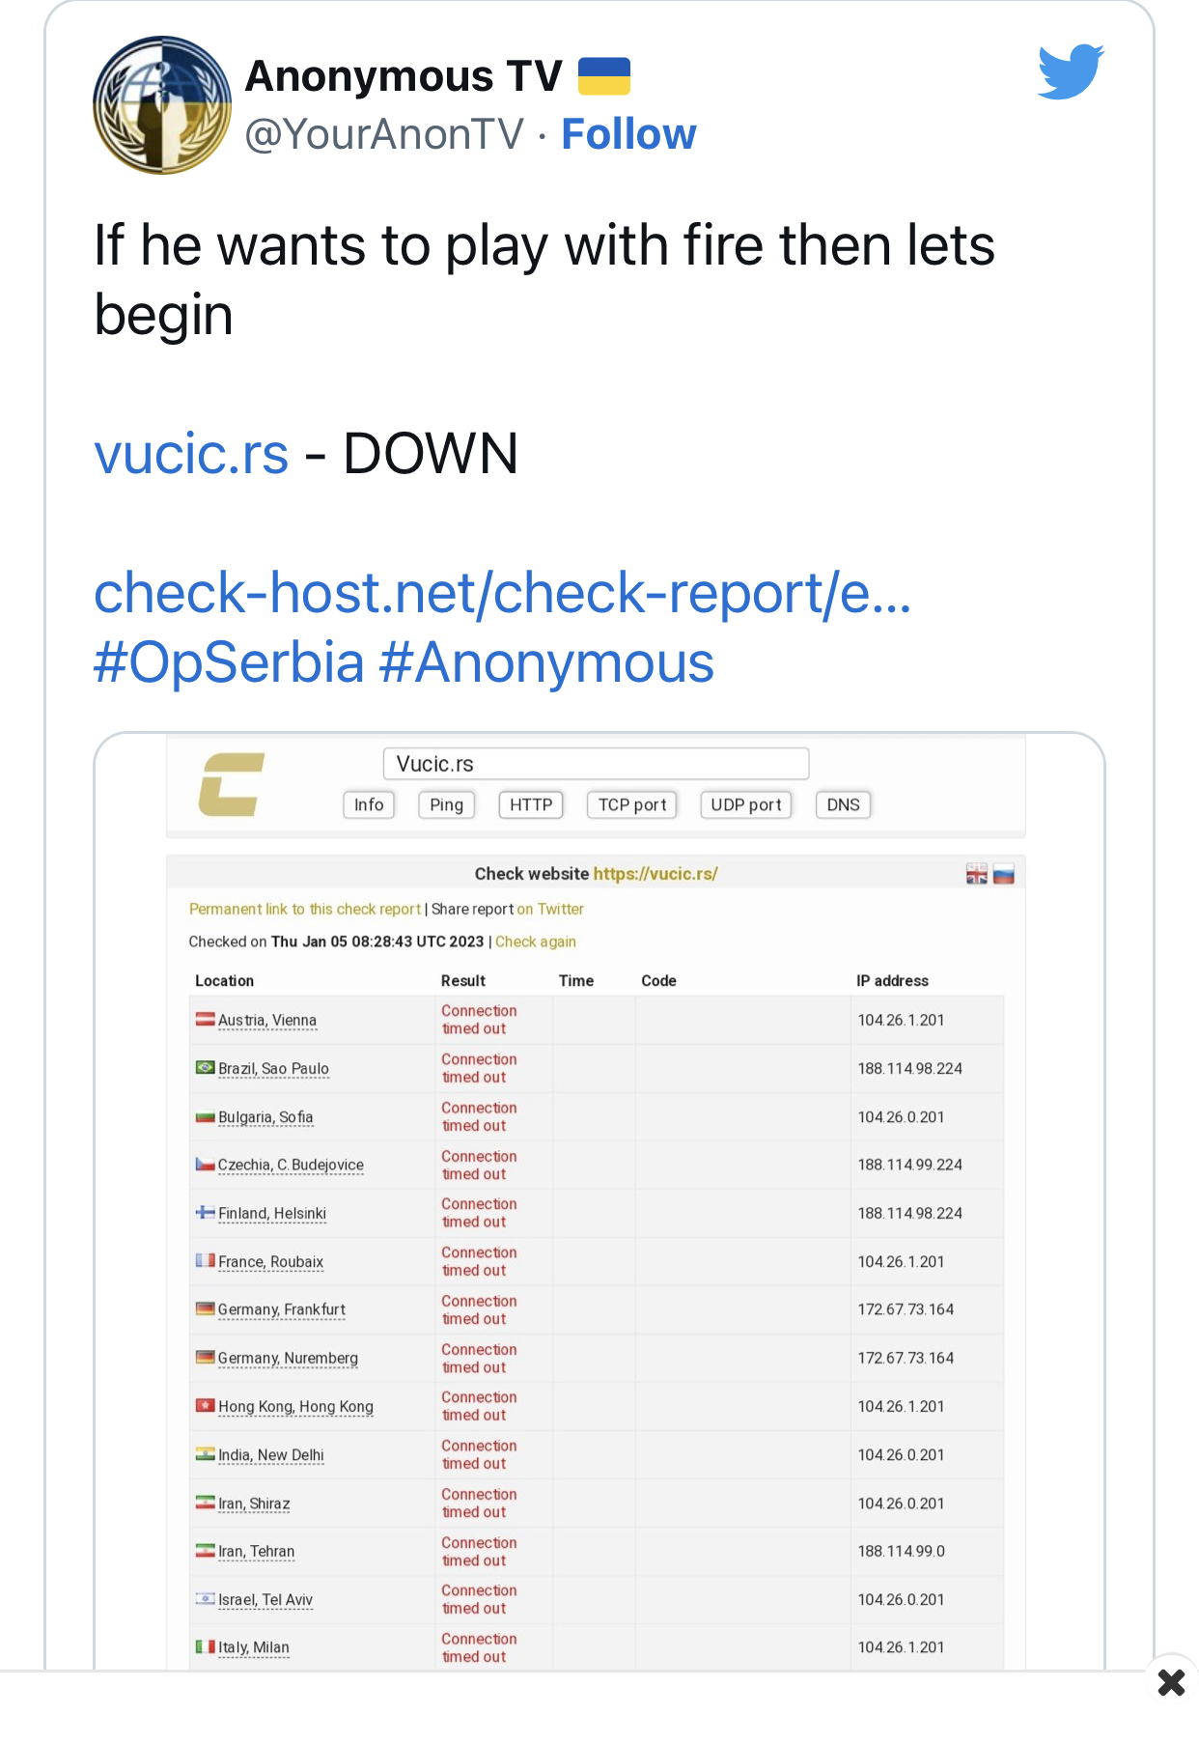This screenshot has width=1199, height=1743.
Task: Select the HTTP check button
Action: [x=531, y=804]
